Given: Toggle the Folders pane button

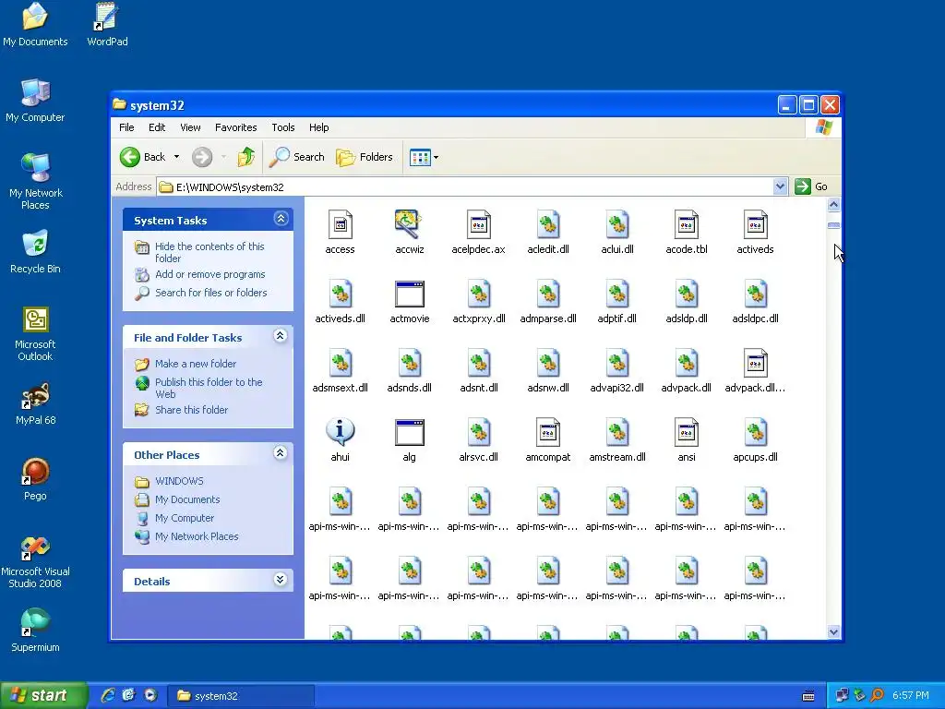Looking at the screenshot, I should [x=364, y=157].
